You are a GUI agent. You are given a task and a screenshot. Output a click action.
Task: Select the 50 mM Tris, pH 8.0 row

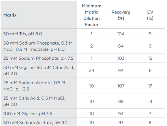tap(23, 34)
